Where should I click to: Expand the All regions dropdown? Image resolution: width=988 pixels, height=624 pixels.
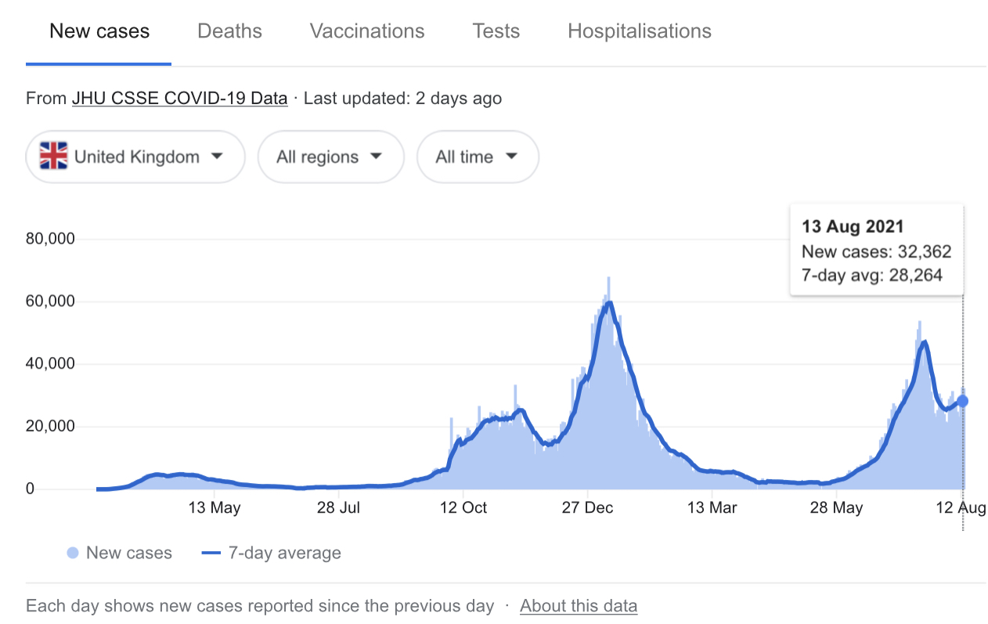[x=330, y=157]
